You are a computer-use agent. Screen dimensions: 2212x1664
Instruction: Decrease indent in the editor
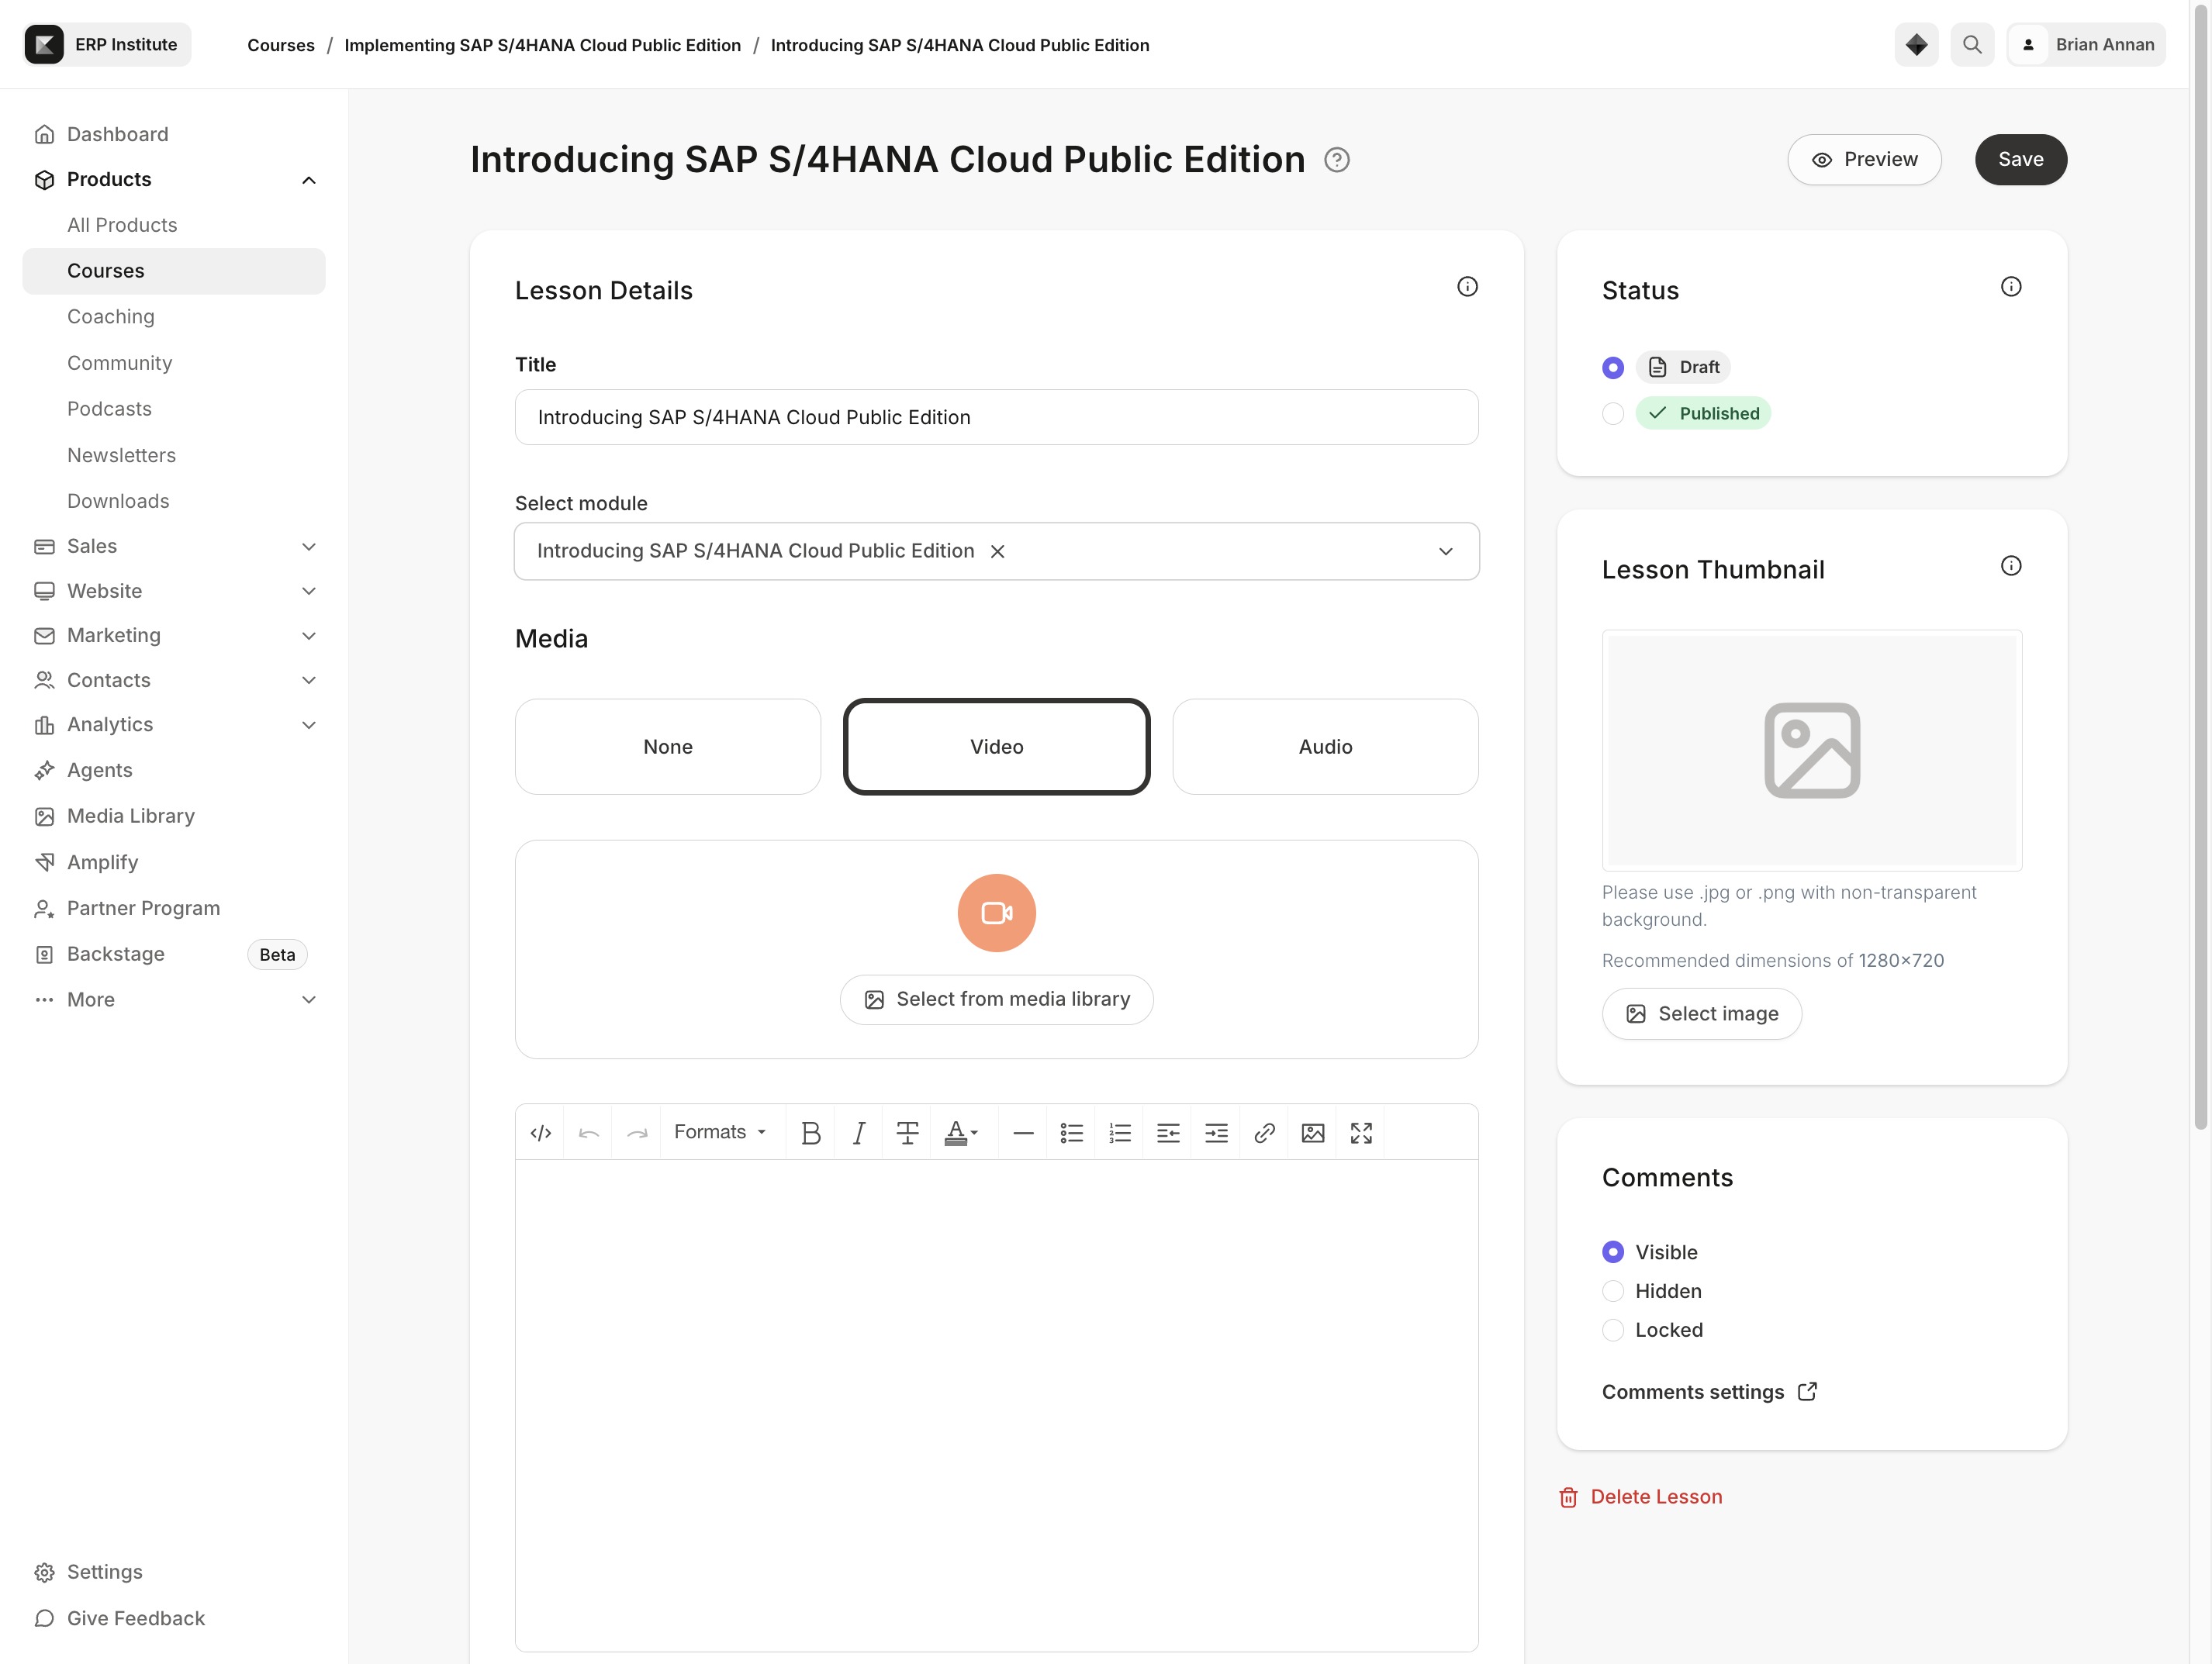1168,1132
